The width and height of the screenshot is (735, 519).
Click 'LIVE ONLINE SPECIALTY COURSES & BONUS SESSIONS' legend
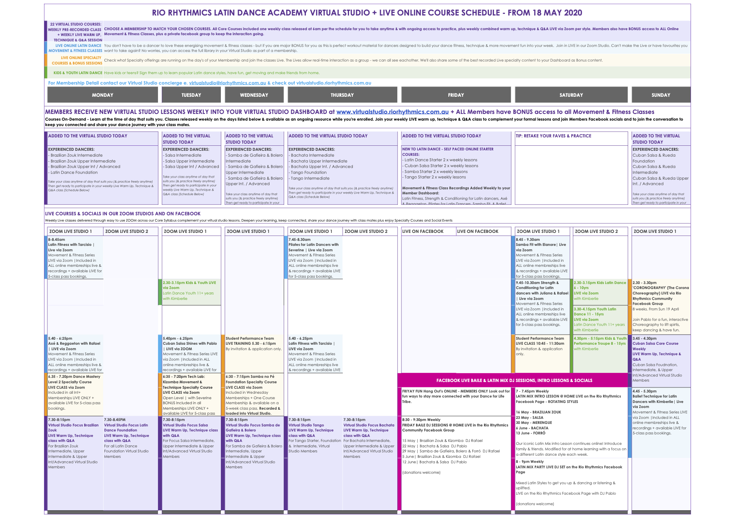(x=77, y=60)
